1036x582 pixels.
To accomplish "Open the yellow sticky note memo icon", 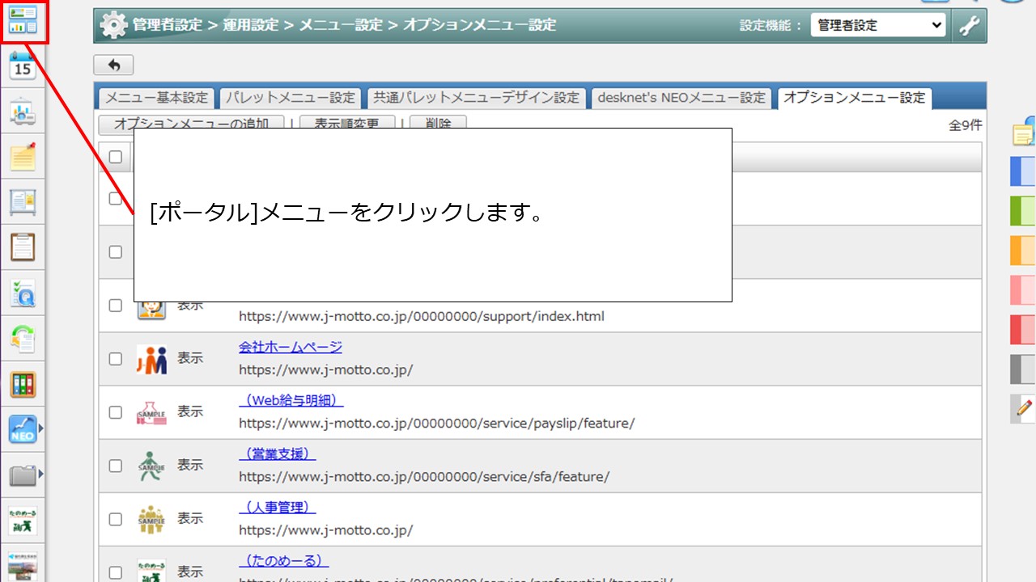I will coord(23,157).
